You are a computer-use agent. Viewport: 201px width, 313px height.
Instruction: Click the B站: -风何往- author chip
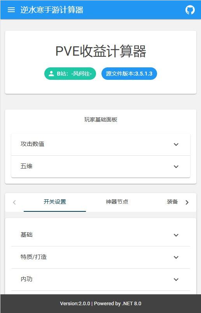pos(70,74)
